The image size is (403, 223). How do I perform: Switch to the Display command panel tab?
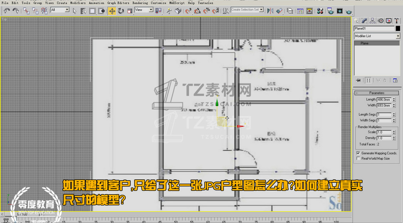coord(389,21)
